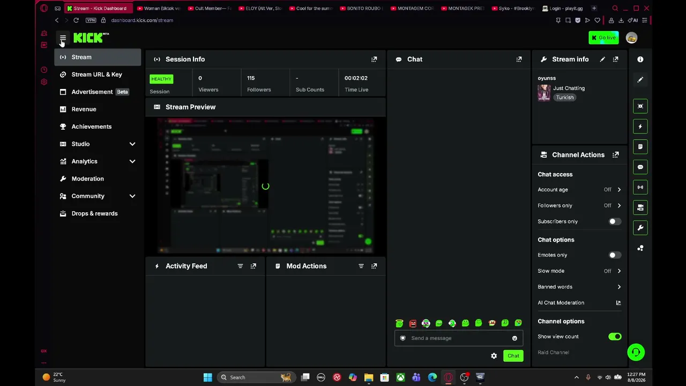Image resolution: width=686 pixels, height=386 pixels.
Task: Select Stream in sidebar
Action: pos(98,57)
